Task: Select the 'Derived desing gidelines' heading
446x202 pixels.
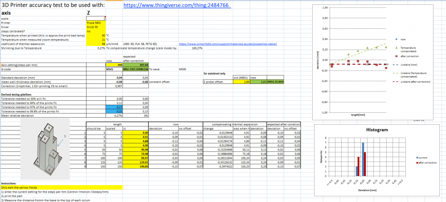Action: pyautogui.click(x=16, y=95)
